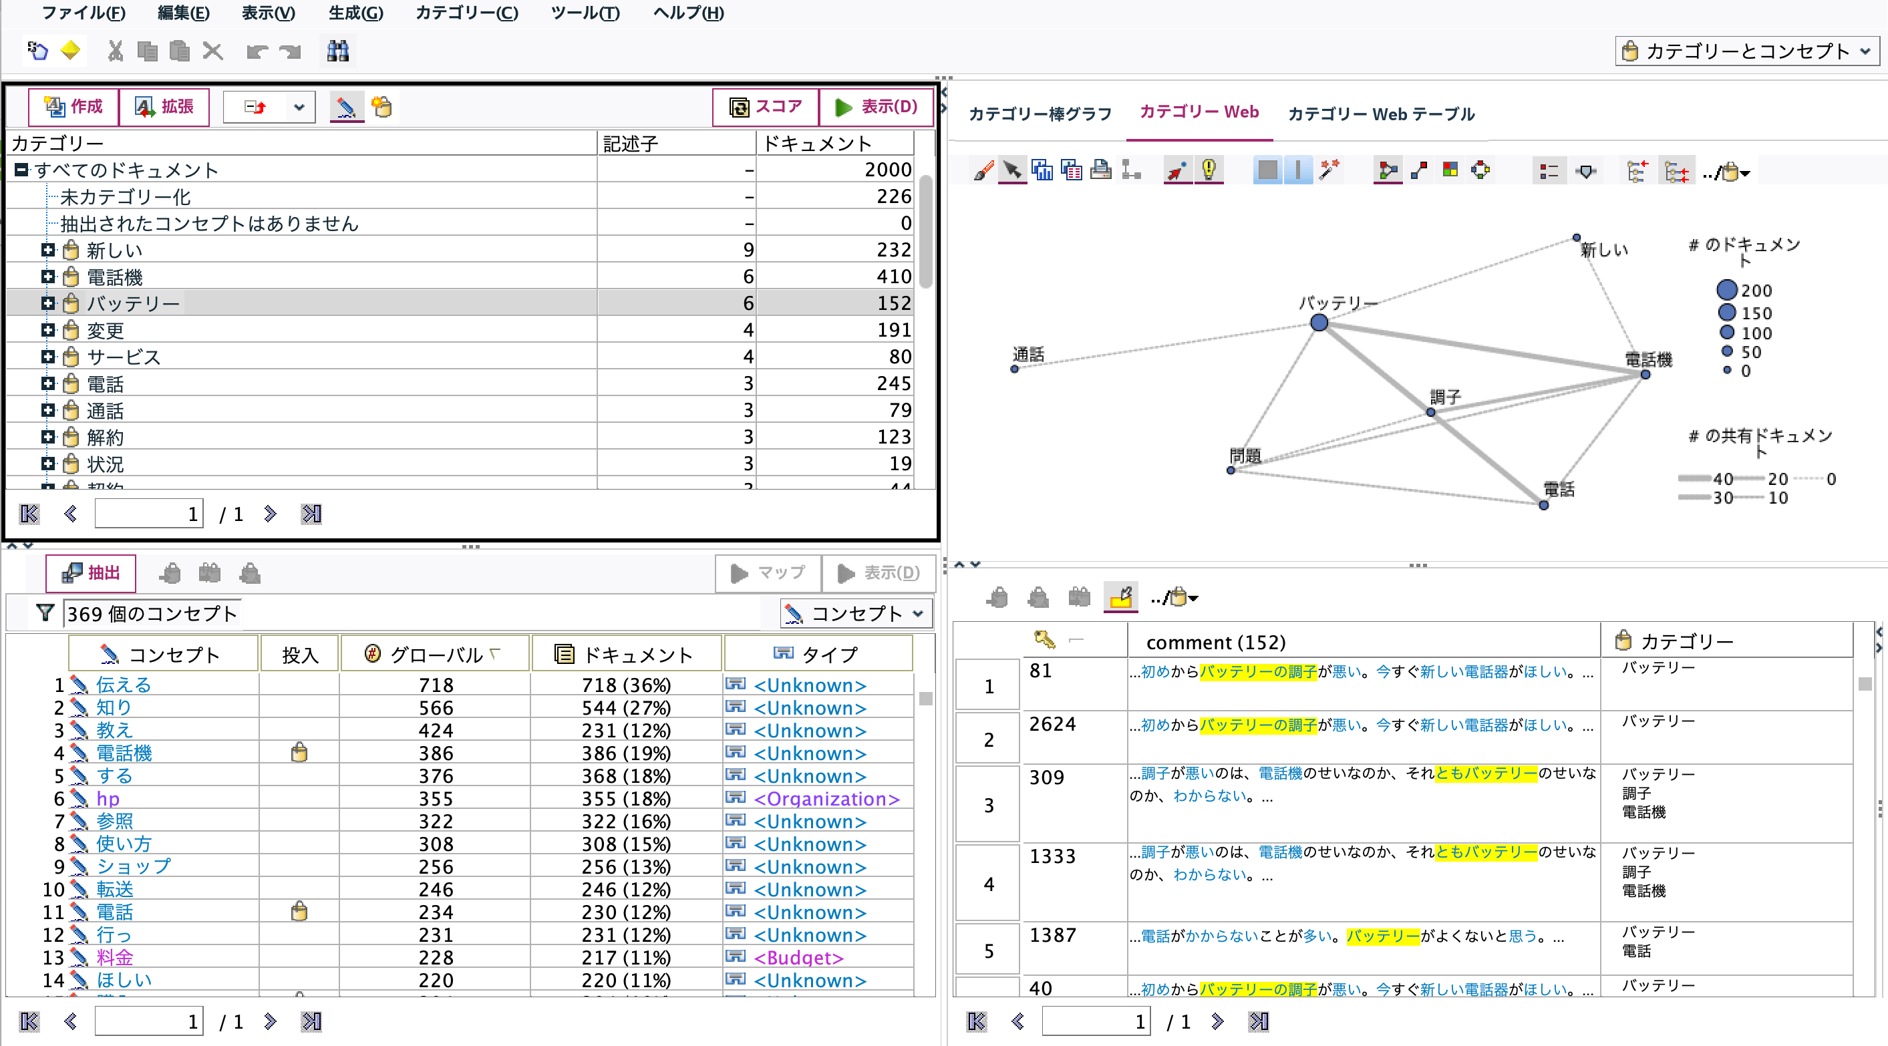1888x1046 pixels.
Task: Activate the pointer selection tool in Category Web toolbar
Action: [1012, 170]
